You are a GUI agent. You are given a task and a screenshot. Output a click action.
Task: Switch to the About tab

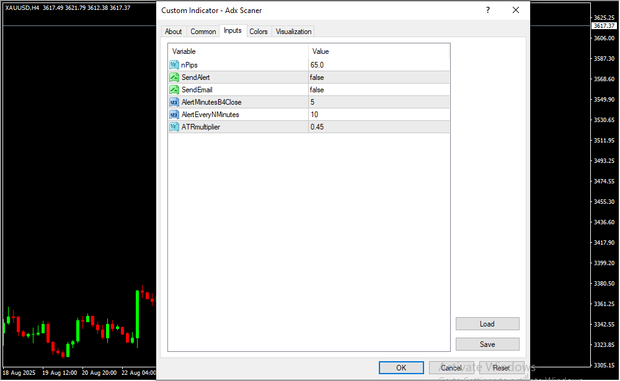174,32
